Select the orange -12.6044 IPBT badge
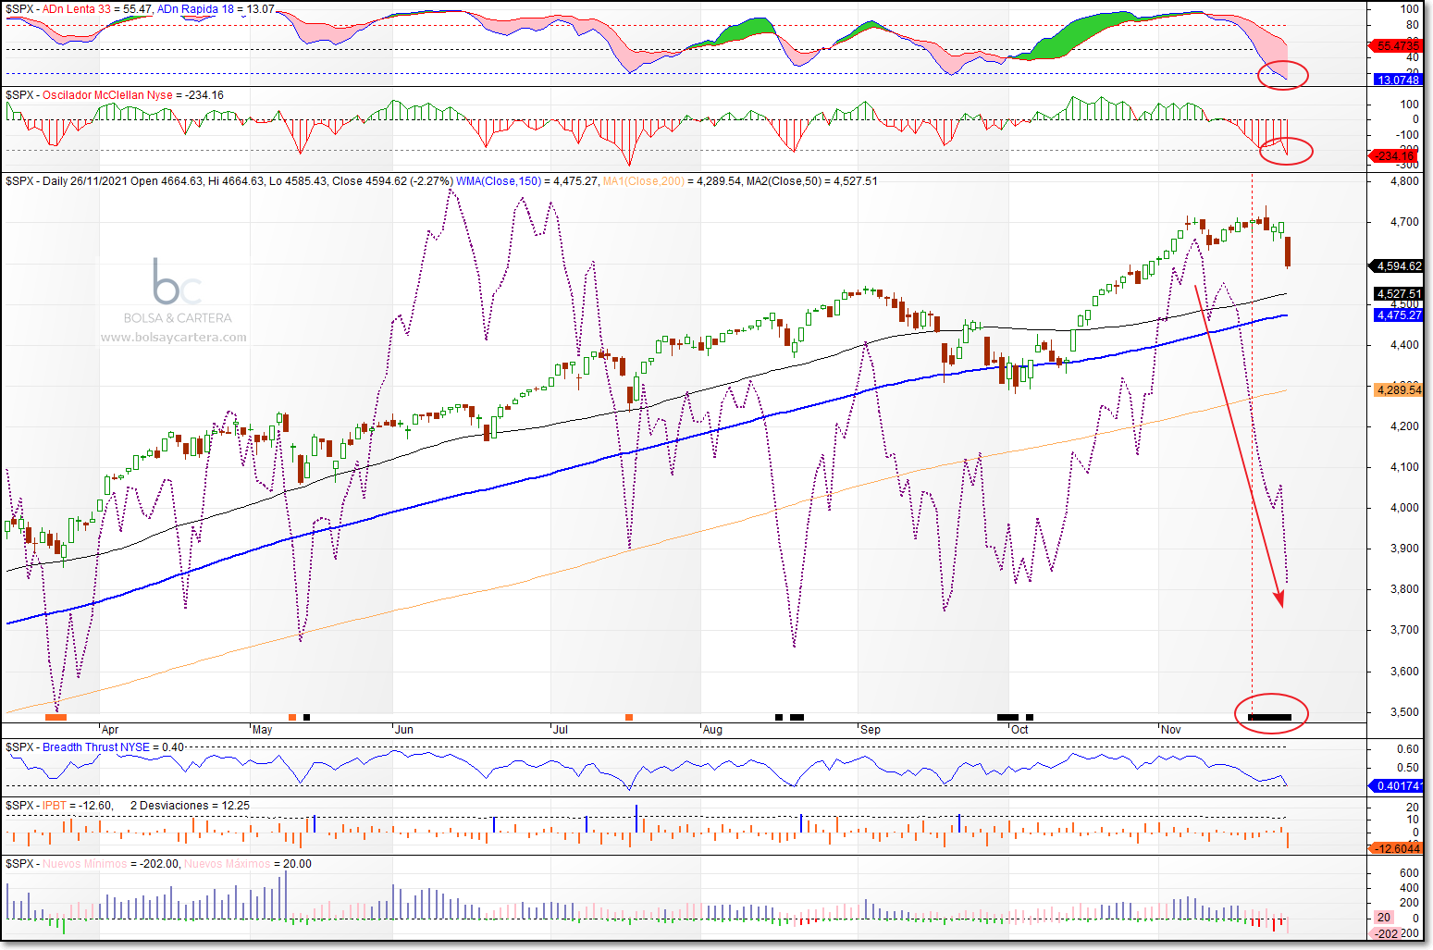 coord(1396,848)
